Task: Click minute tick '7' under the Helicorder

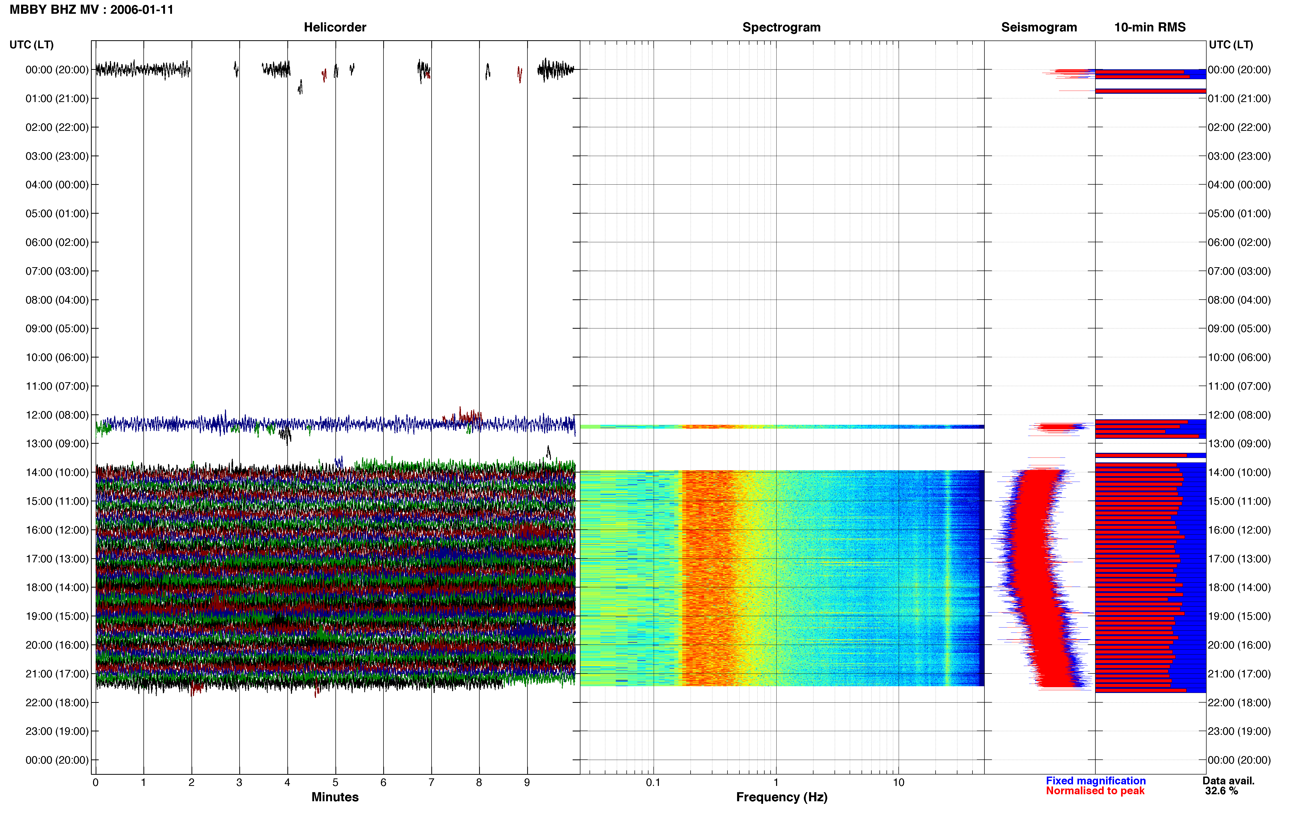Action: point(432,783)
